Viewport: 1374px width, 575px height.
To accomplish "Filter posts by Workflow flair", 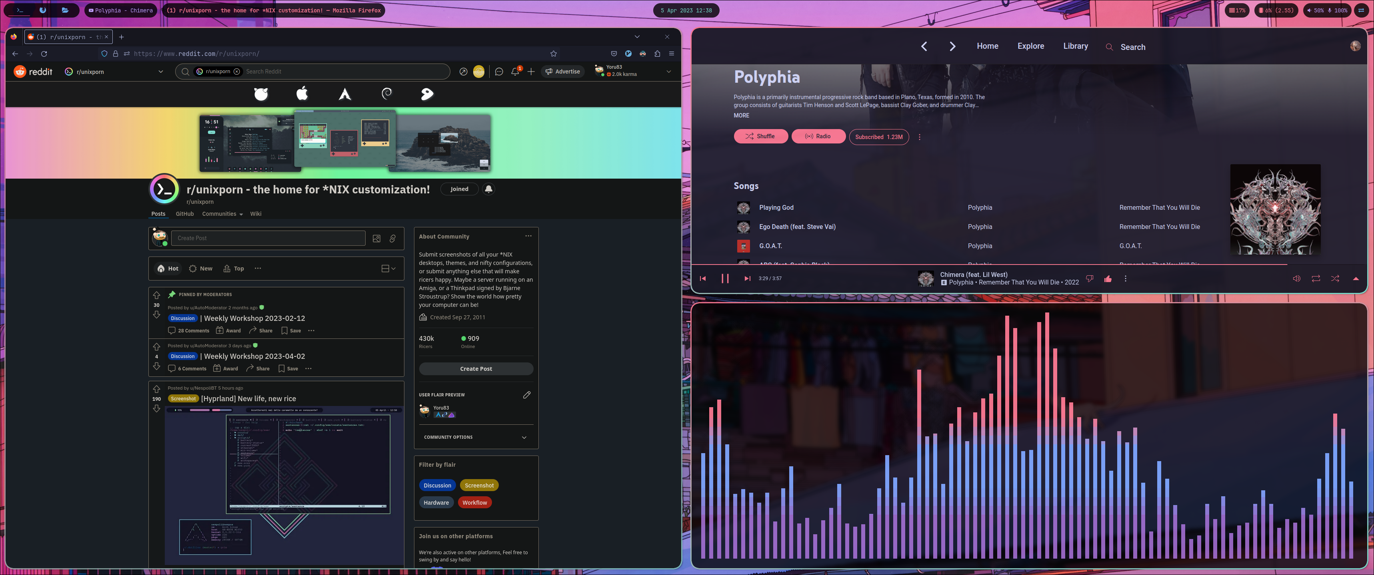I will pyautogui.click(x=474, y=503).
